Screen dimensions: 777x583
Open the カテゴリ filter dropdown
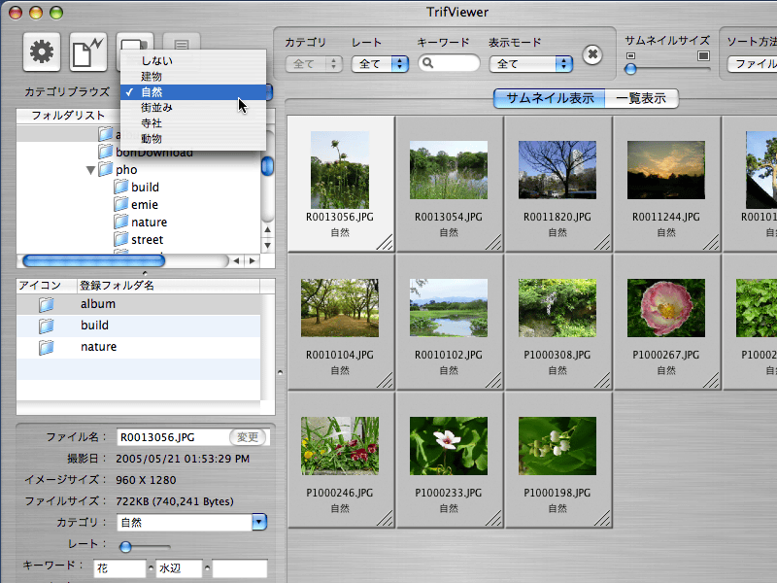click(x=314, y=64)
